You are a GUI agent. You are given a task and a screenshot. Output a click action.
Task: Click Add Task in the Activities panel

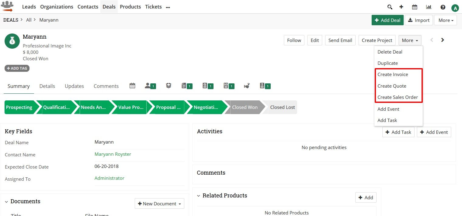click(398, 132)
